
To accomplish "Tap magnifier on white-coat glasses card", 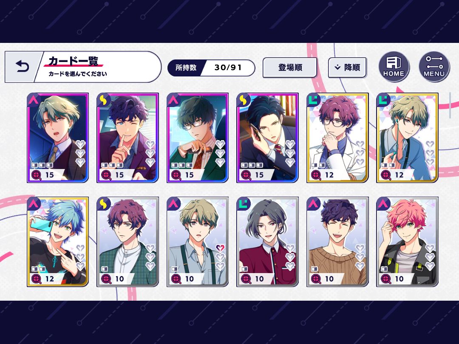I will tap(316, 175).
